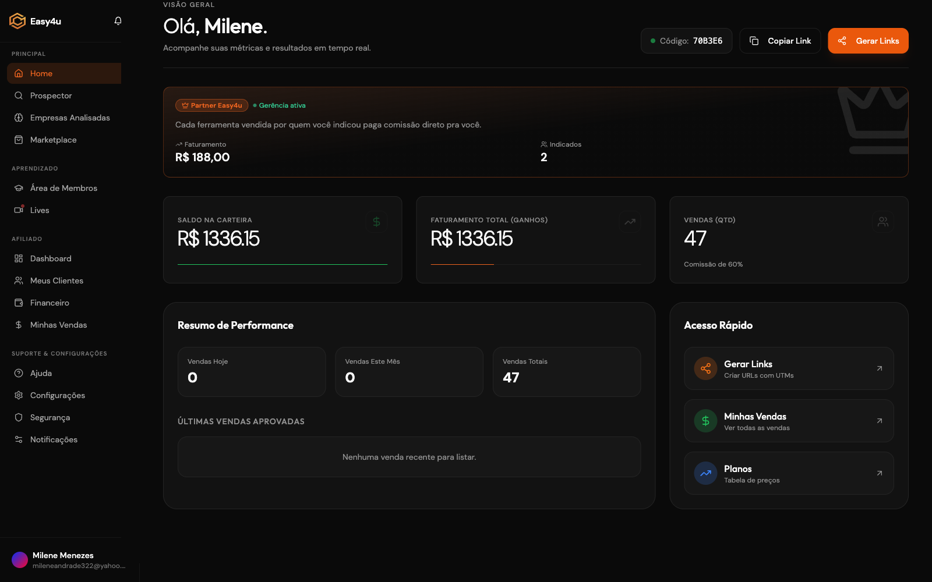Open the arrow on Planos quick access
Viewport: 932px width, 582px height.
tap(879, 473)
